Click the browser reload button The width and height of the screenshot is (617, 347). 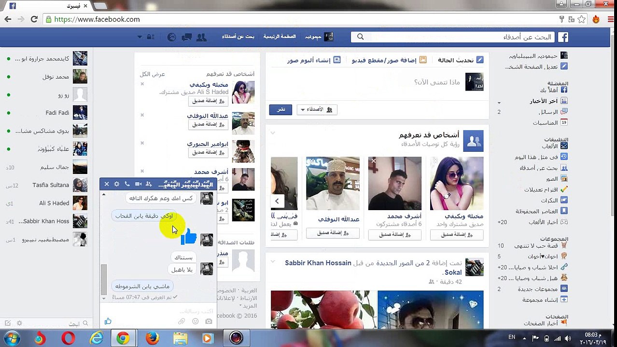click(34, 19)
